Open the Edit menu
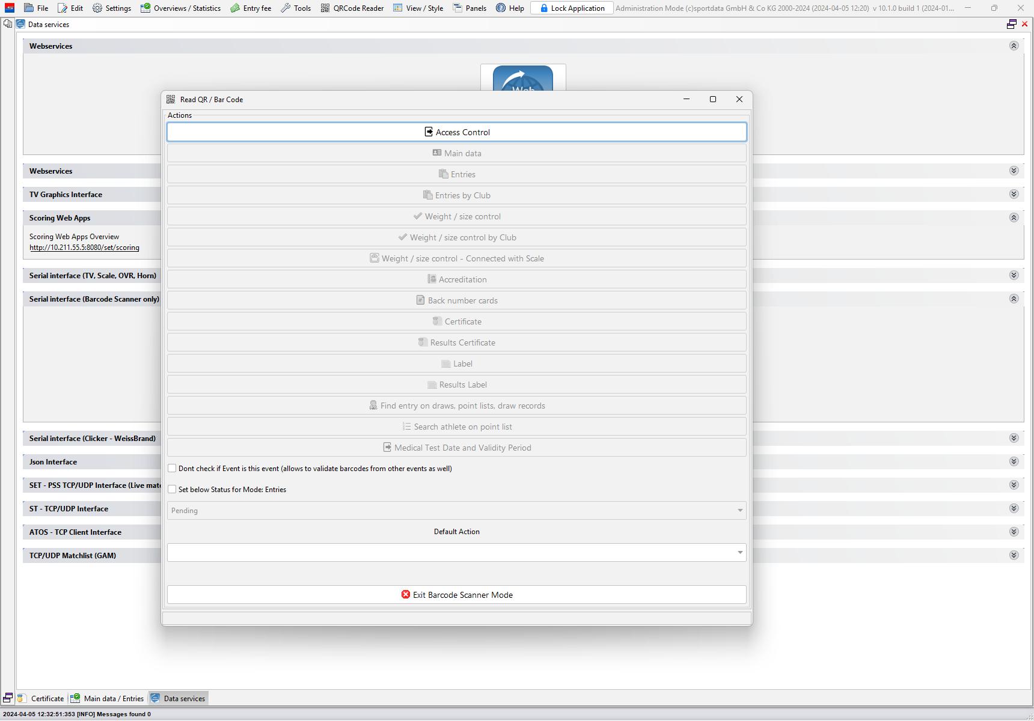This screenshot has height=721, width=1034. pyautogui.click(x=70, y=8)
